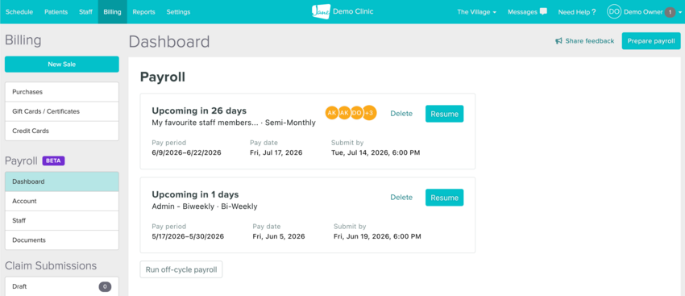
Task: Open the Reports tab
Action: (143, 12)
